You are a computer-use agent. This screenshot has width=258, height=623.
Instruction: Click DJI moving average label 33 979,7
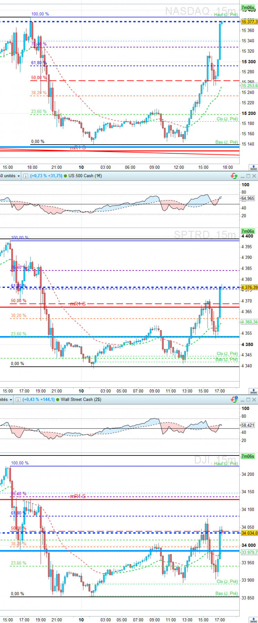click(x=249, y=552)
